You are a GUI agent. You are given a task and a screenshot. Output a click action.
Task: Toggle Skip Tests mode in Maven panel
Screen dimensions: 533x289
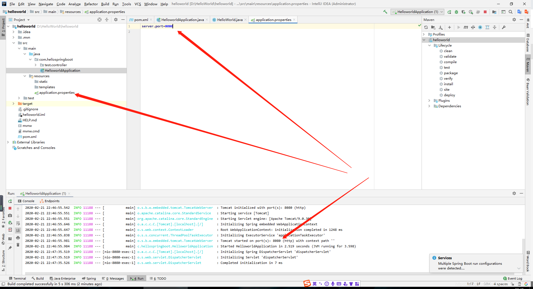(480, 27)
